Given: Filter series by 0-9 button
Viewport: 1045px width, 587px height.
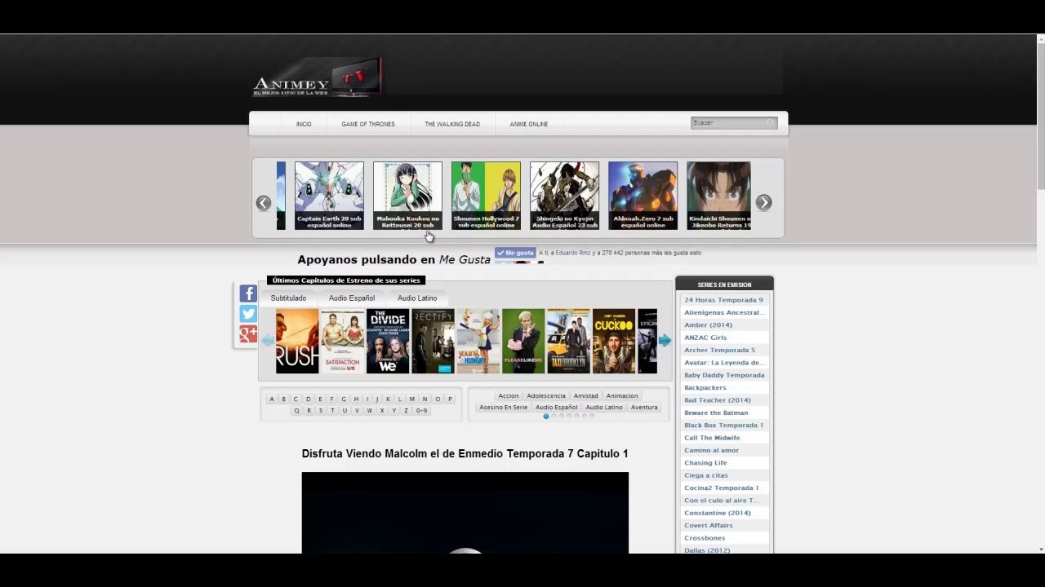Looking at the screenshot, I should [x=421, y=411].
